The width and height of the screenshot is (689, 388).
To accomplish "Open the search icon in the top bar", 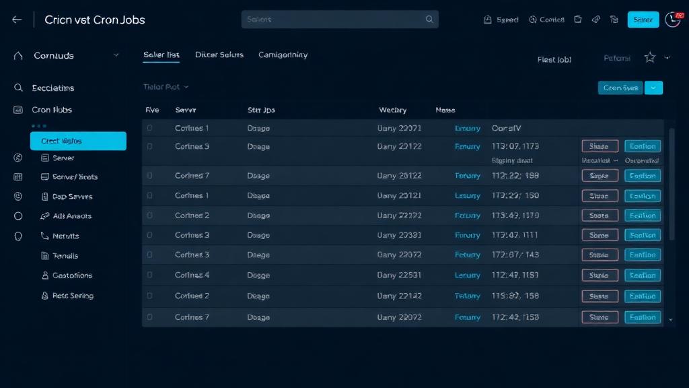I will 429,20.
